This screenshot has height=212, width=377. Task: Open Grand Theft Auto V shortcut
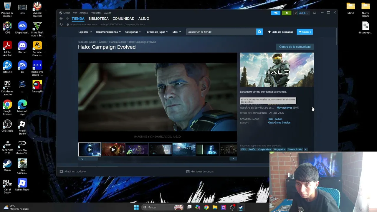[x=37, y=29]
